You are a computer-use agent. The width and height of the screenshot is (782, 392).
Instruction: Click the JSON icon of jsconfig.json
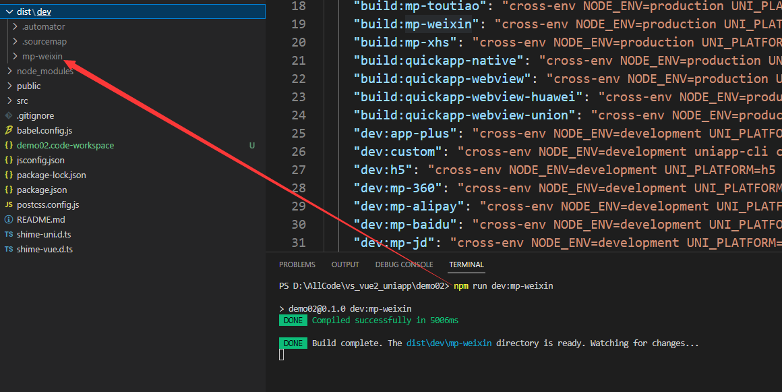pos(9,161)
